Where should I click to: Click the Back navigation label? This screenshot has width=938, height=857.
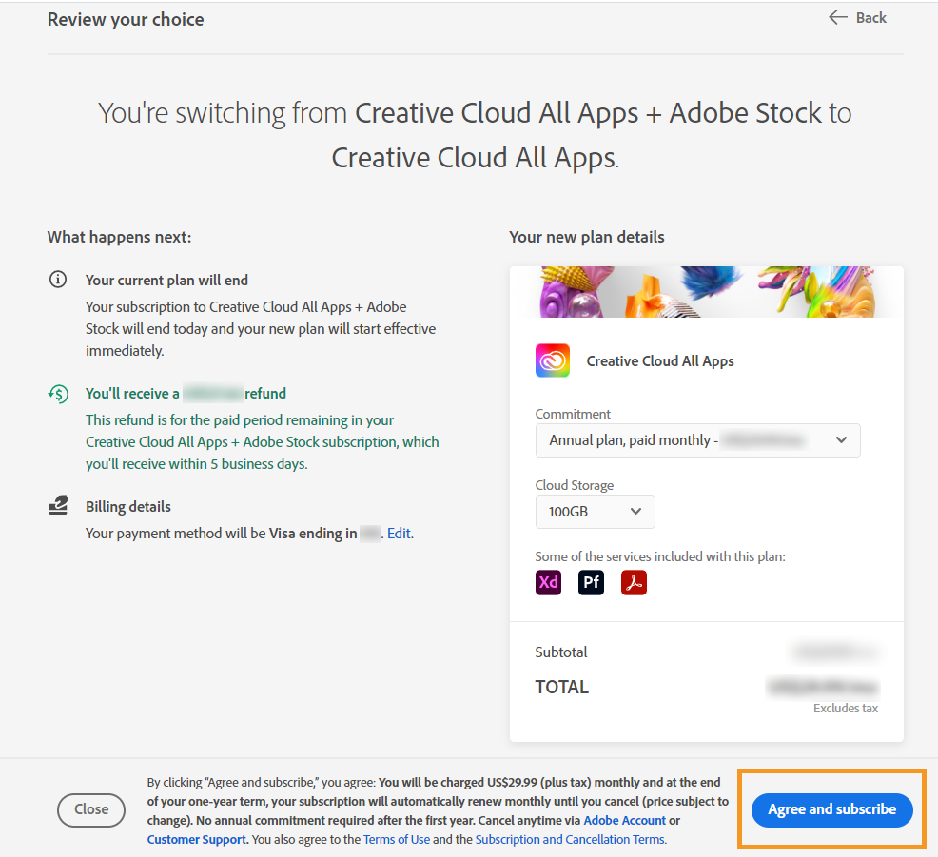870,17
